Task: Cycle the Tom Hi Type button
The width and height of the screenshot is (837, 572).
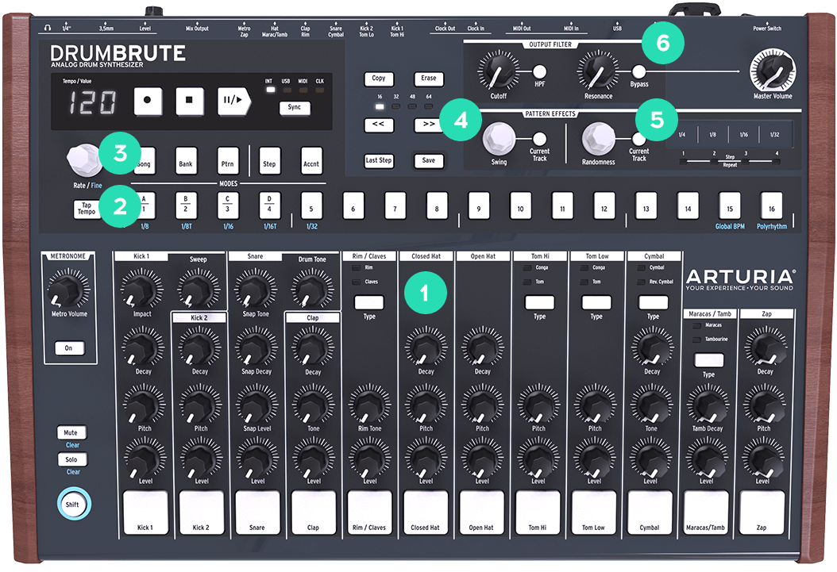Action: [540, 303]
